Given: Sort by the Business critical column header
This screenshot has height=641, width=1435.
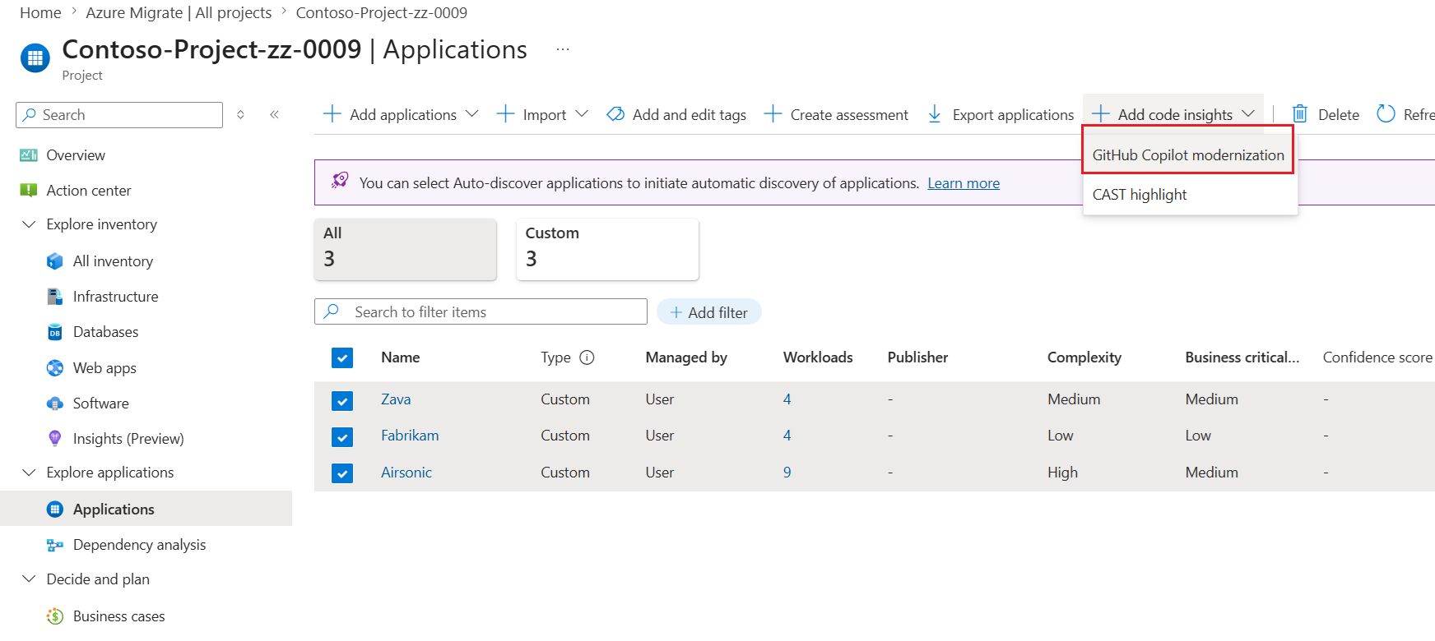Looking at the screenshot, I should [x=1242, y=357].
